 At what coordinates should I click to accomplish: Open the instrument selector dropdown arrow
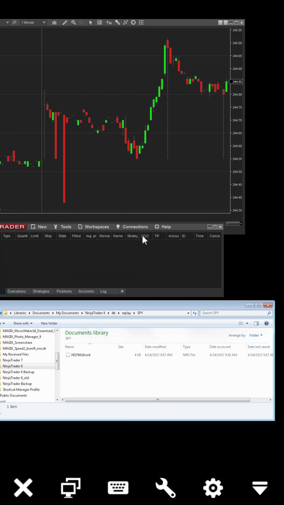click(x=7, y=22)
